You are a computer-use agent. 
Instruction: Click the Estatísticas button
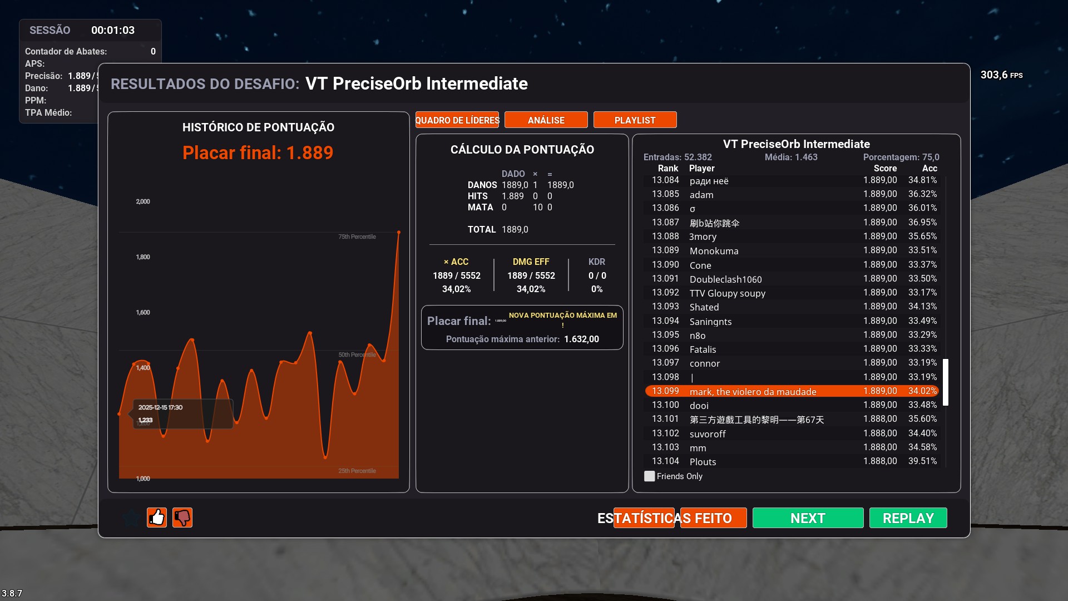(644, 518)
